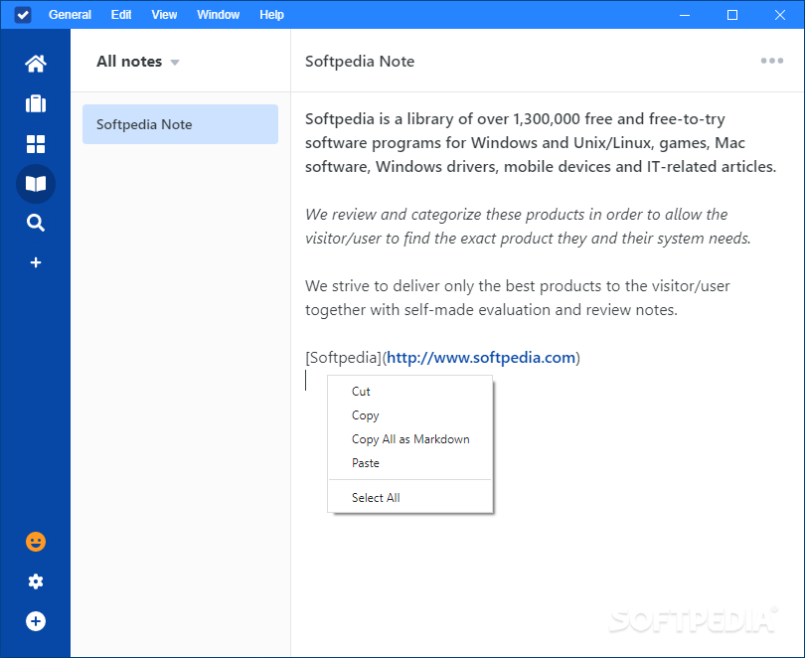805x658 pixels.
Task: Click the '[Softpedia]' bracket text
Action: click(343, 357)
